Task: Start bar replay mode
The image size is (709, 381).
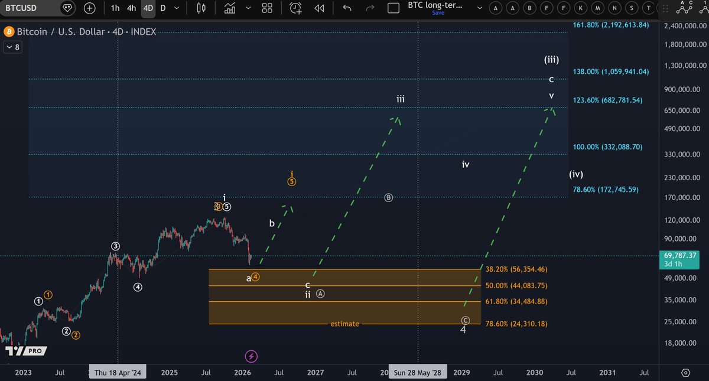Action: (x=320, y=8)
